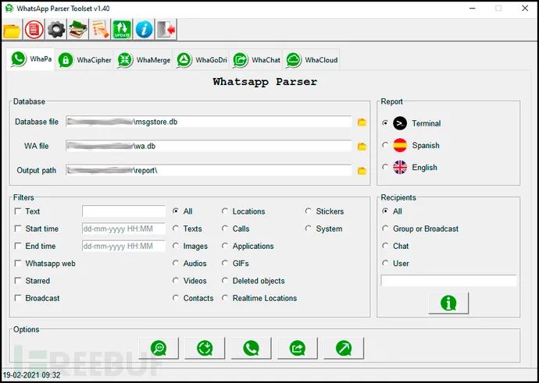
Task: Select the All recipients radio button
Action: tap(385, 211)
